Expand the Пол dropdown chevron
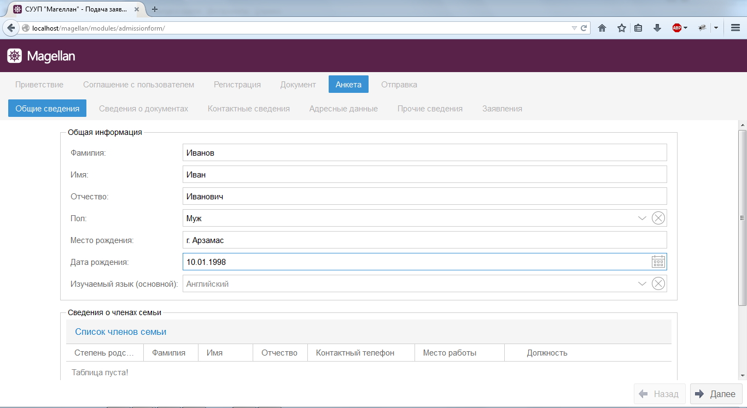Image resolution: width=747 pixels, height=408 pixels. [x=642, y=218]
